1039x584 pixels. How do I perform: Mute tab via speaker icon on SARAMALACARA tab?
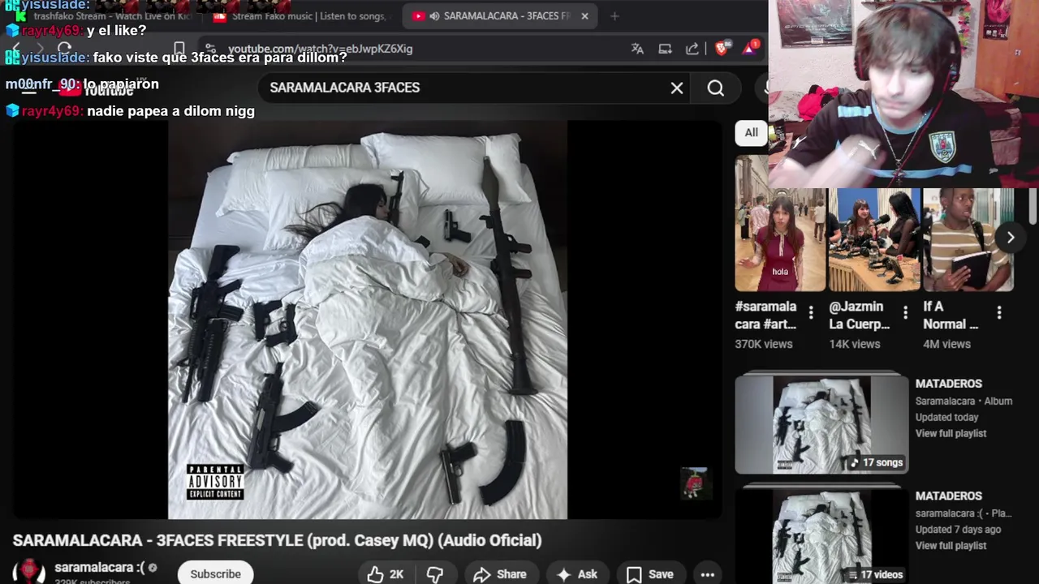coord(434,16)
